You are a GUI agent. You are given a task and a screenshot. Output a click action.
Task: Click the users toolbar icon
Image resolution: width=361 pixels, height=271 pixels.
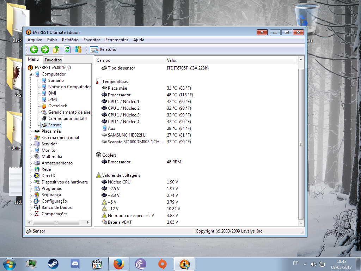tap(78, 49)
